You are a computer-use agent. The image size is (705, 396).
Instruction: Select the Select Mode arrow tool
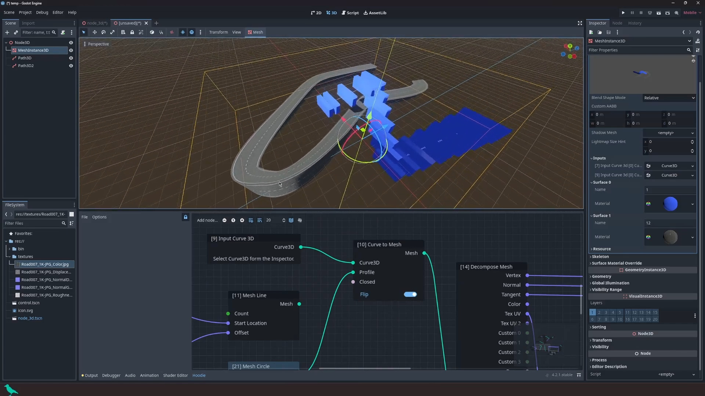pos(84,32)
